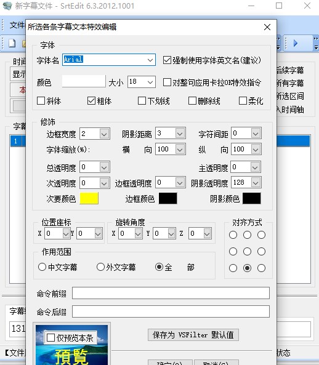Select 全部 scope radio button
The height and width of the screenshot is (365, 319).
(x=159, y=267)
